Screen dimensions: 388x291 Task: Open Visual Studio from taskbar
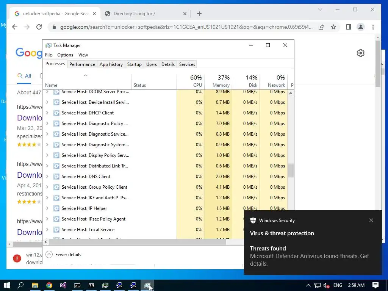coord(63,285)
